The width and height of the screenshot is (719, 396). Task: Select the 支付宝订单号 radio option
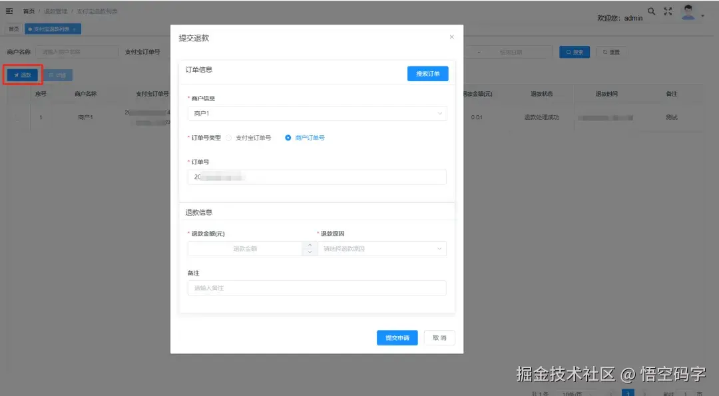coord(228,138)
